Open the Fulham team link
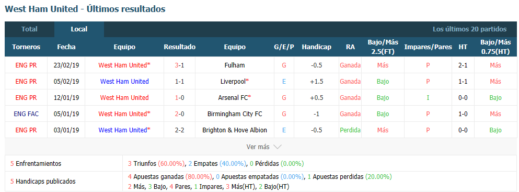This screenshot has width=519, height=192. [234, 65]
